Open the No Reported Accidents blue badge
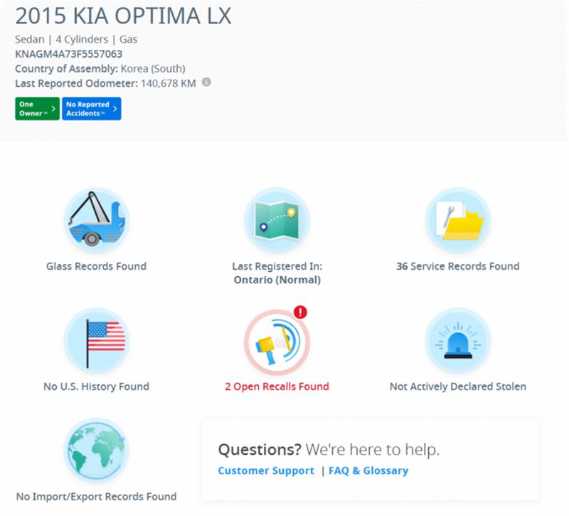Viewport: 569px width, 516px height. 92,109
